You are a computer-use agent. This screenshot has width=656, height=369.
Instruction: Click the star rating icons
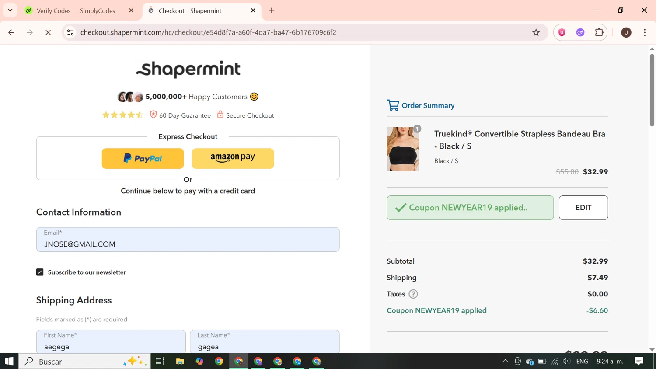coord(122,115)
